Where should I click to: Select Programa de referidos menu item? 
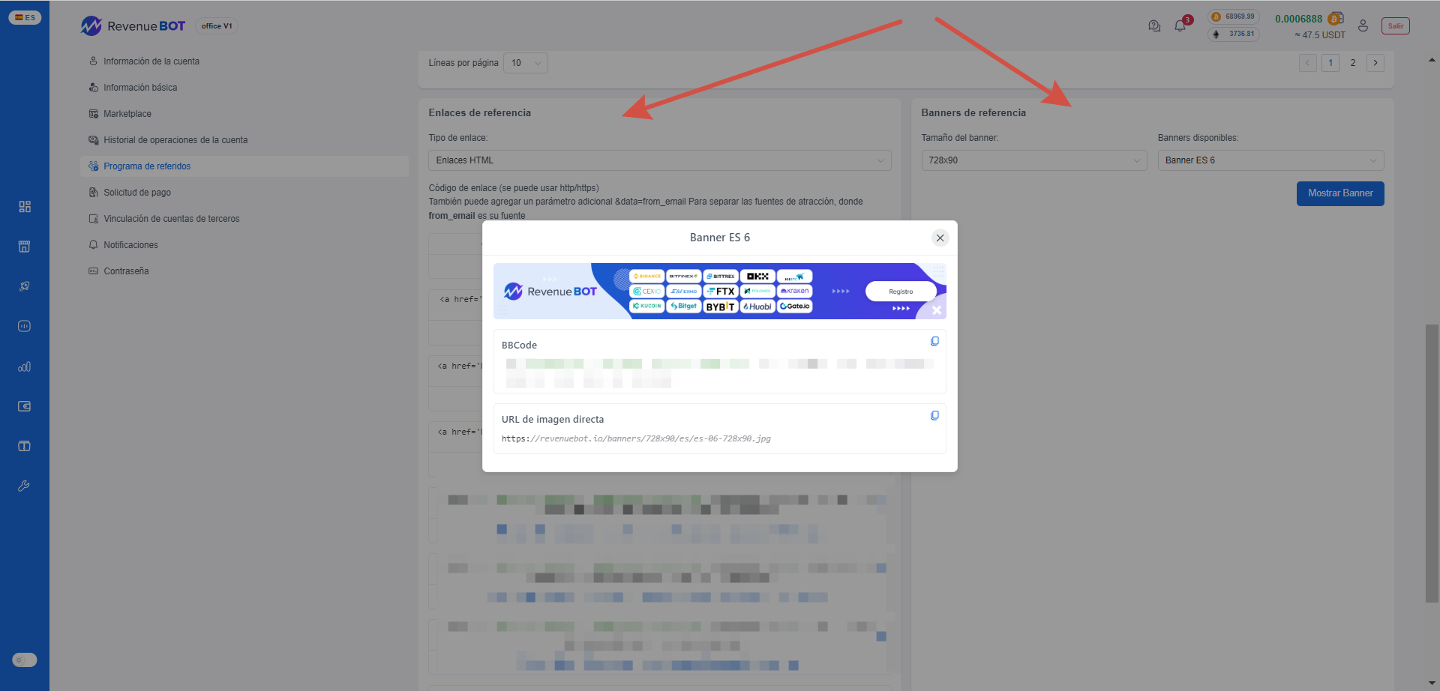pyautogui.click(x=244, y=166)
